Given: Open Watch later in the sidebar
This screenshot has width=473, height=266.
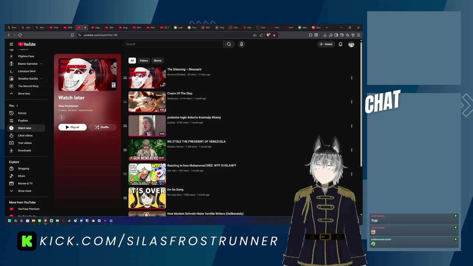Looking at the screenshot, I should (x=26, y=128).
